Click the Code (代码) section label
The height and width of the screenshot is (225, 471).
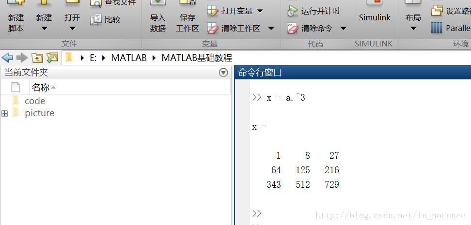click(x=315, y=44)
